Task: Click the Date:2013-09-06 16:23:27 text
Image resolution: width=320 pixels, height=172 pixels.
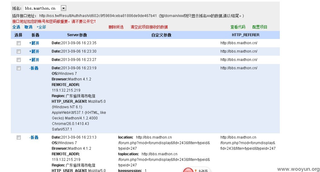Action: 74,60
